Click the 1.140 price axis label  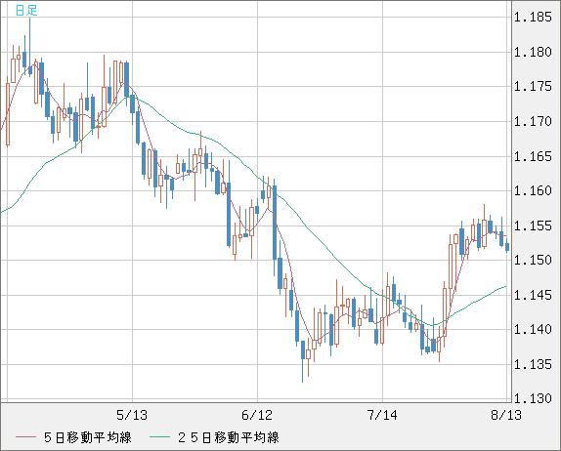pos(533,329)
